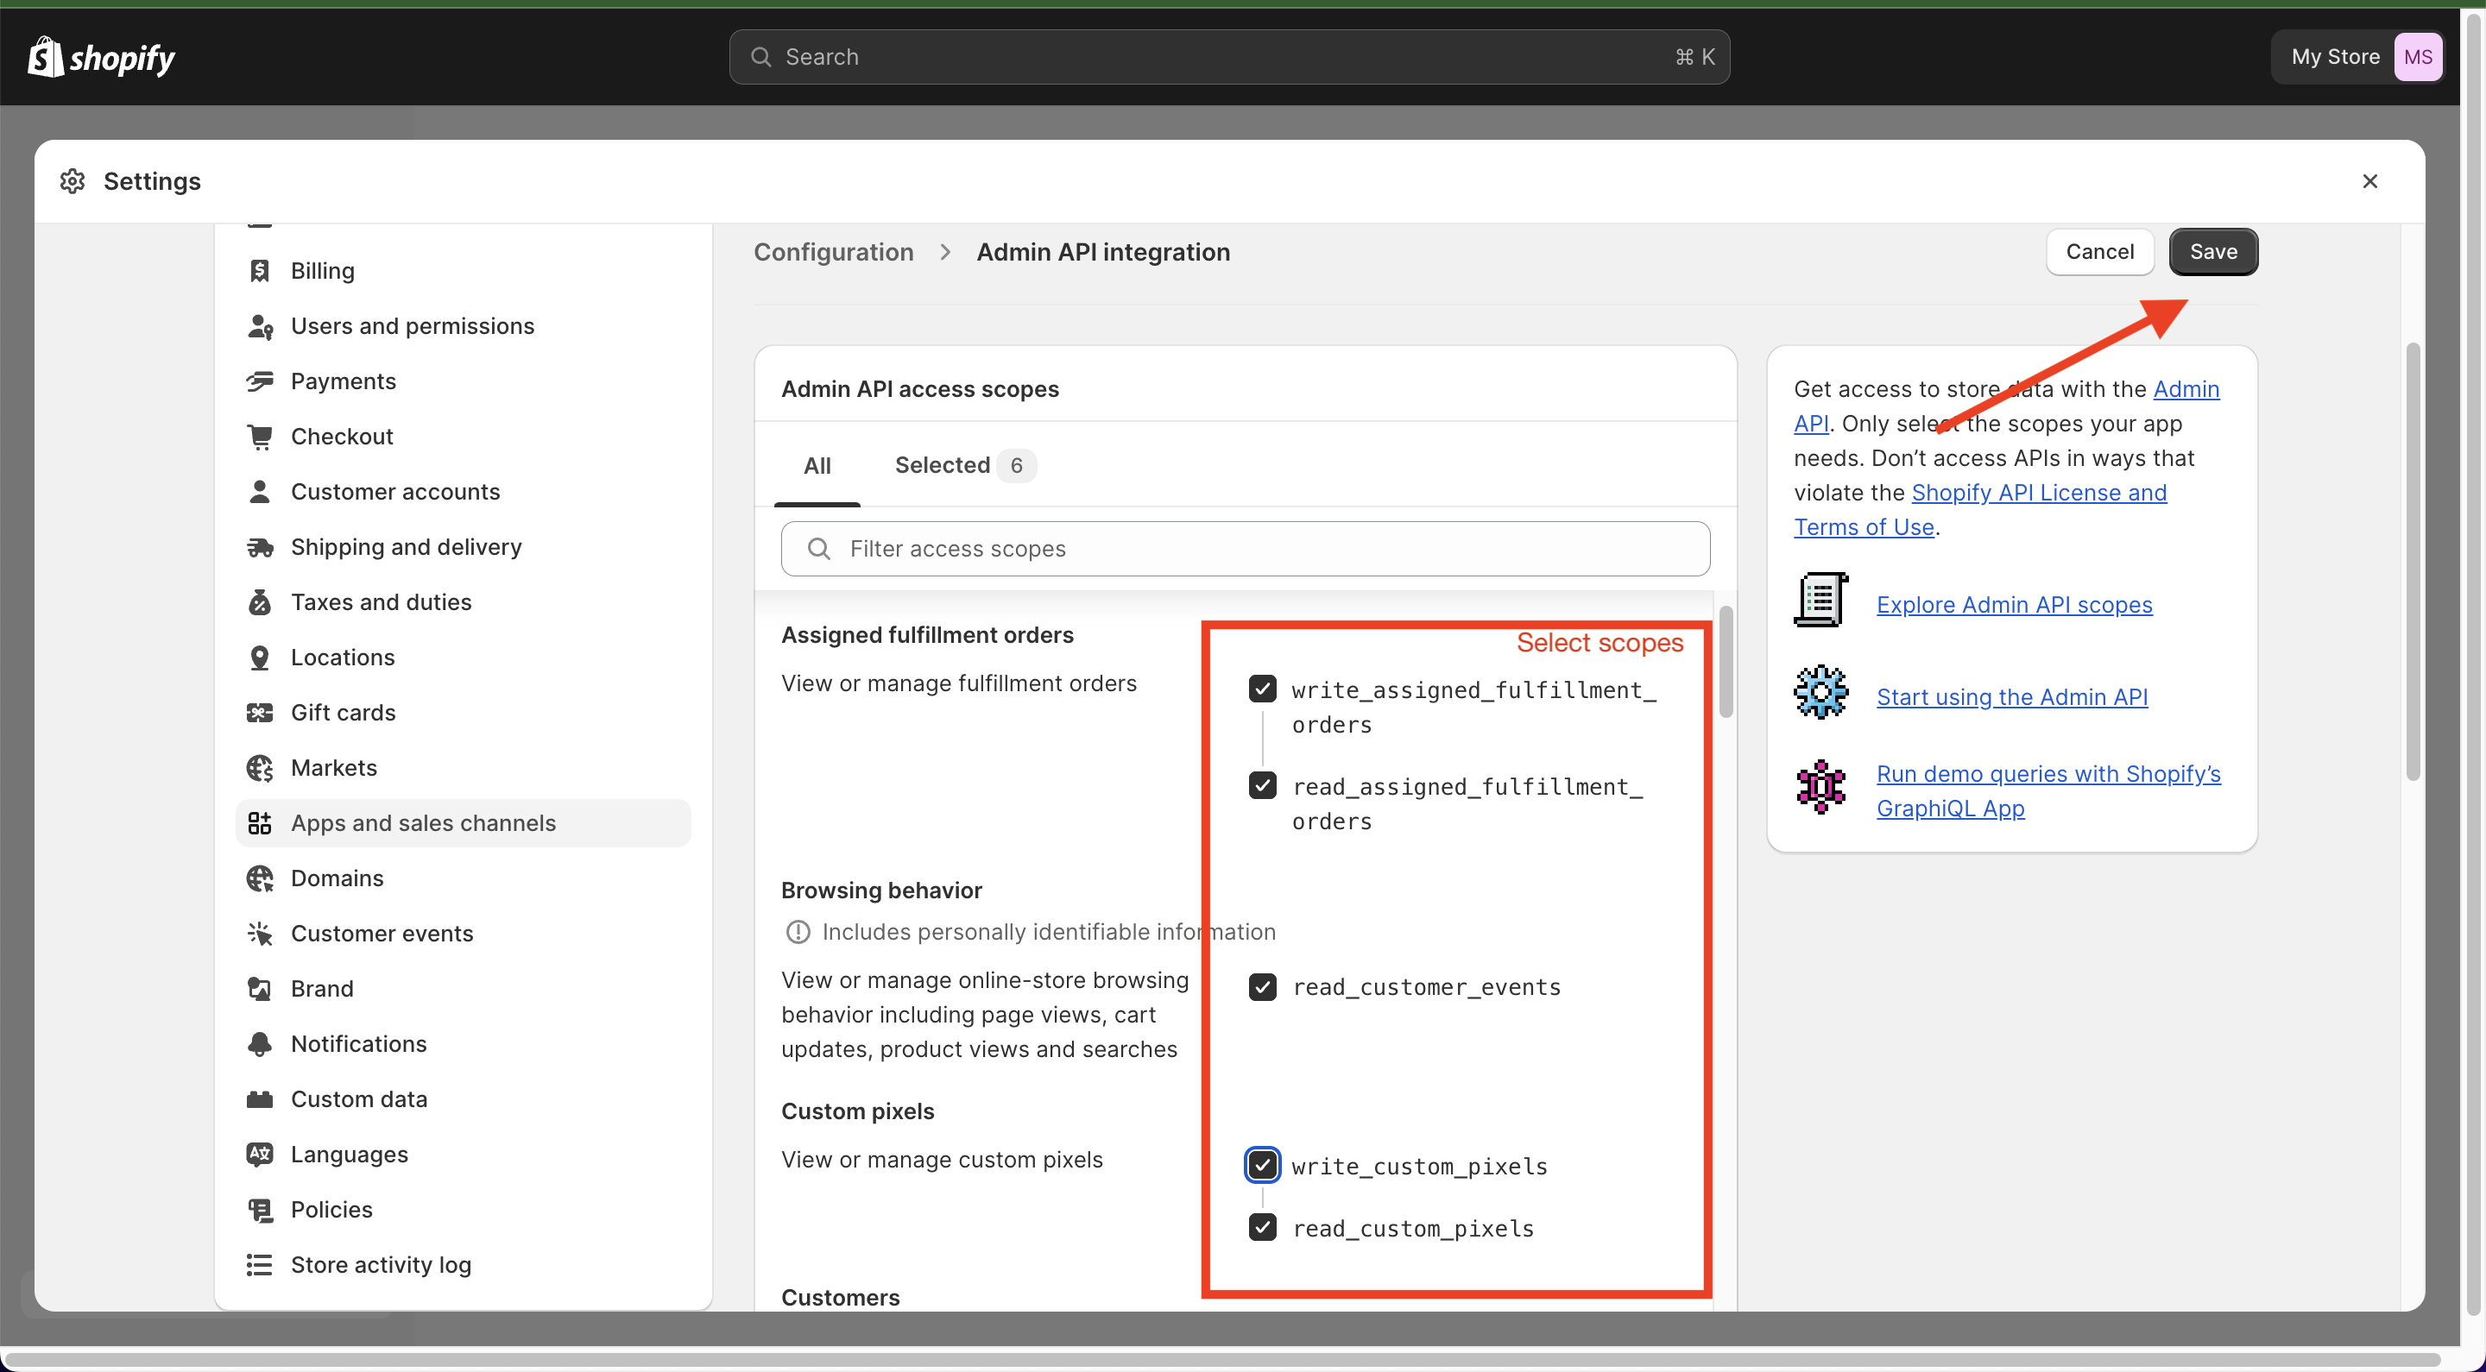The width and height of the screenshot is (2486, 1372).
Task: Switch to the All scopes tab
Action: tap(817, 466)
